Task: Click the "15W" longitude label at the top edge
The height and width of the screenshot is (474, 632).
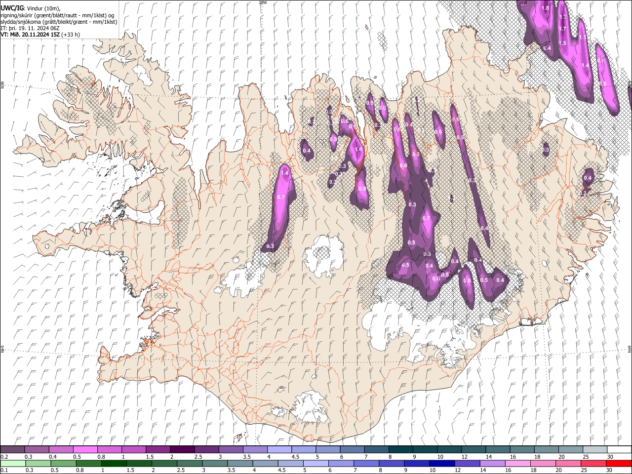Action: (x=523, y=2)
